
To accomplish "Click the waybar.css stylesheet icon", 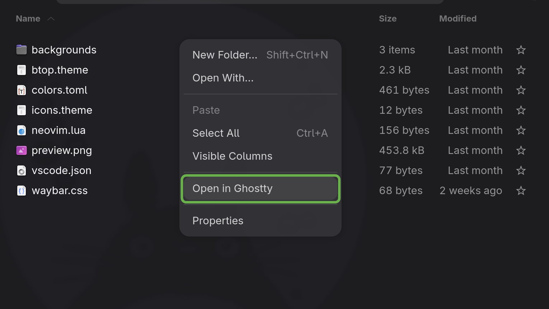I will pyautogui.click(x=22, y=191).
